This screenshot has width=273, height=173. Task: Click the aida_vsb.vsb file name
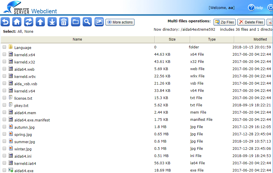[x=26, y=84]
